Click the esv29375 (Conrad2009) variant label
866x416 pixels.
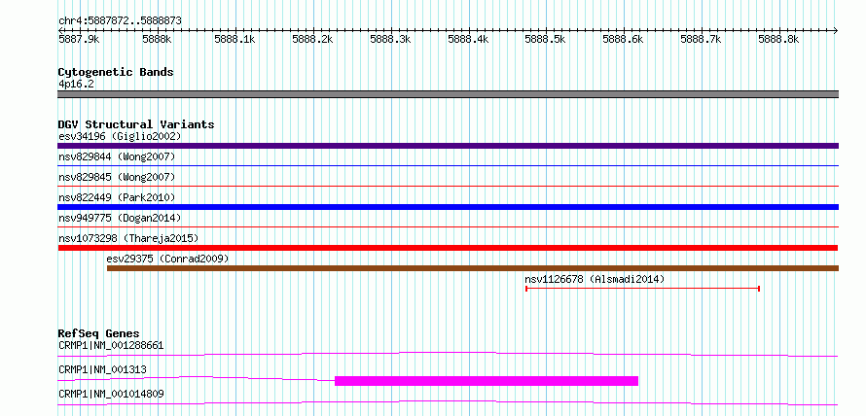[167, 259]
